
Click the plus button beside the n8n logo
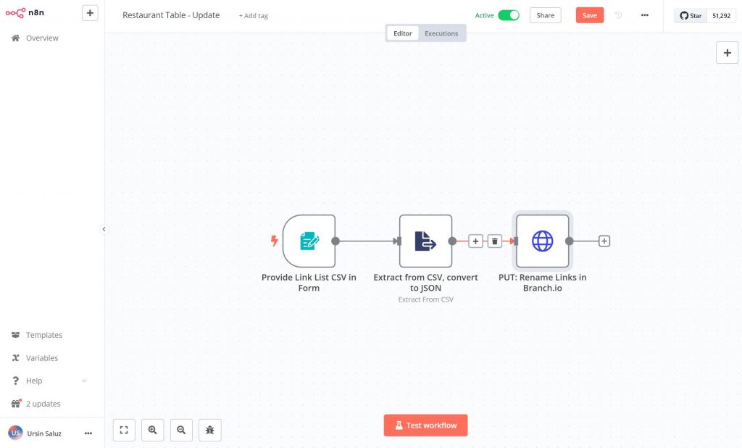click(x=90, y=13)
